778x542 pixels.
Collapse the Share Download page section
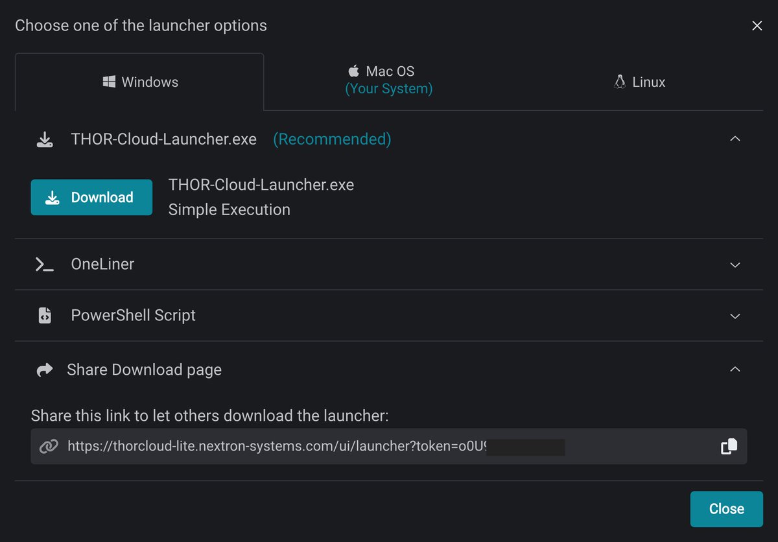pyautogui.click(x=735, y=369)
